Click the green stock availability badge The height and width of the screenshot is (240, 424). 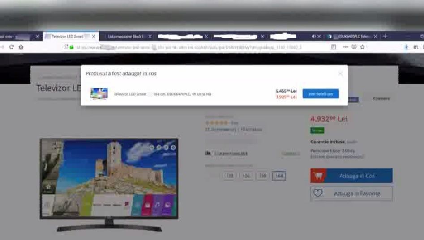click(317, 131)
